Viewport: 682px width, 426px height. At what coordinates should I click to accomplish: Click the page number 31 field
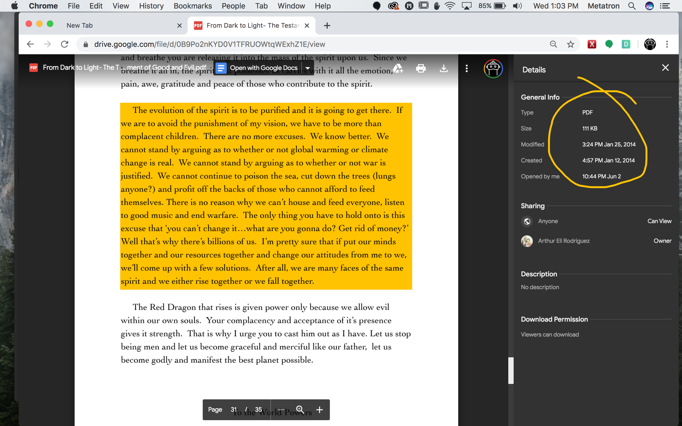(234, 409)
